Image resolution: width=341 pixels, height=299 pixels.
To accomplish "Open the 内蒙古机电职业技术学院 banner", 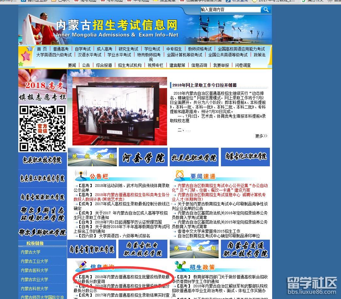I will click(x=143, y=249).
